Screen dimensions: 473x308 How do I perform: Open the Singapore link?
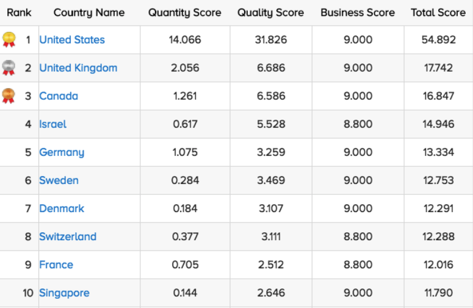(x=64, y=293)
